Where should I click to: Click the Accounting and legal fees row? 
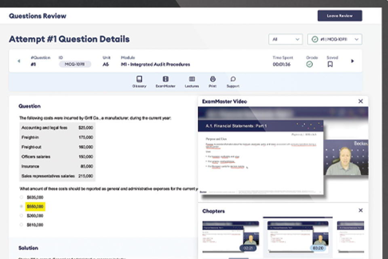[57, 127]
